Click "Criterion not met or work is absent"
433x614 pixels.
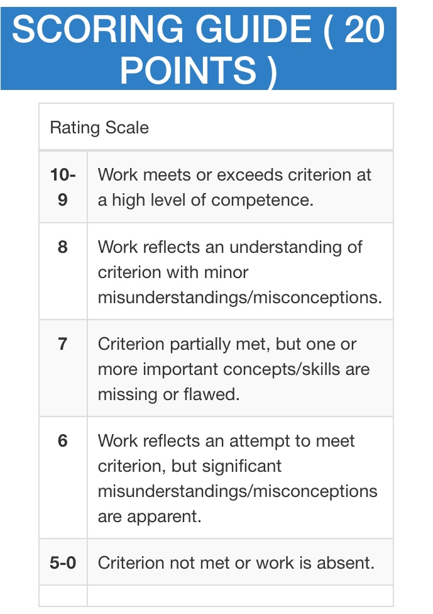236,562
